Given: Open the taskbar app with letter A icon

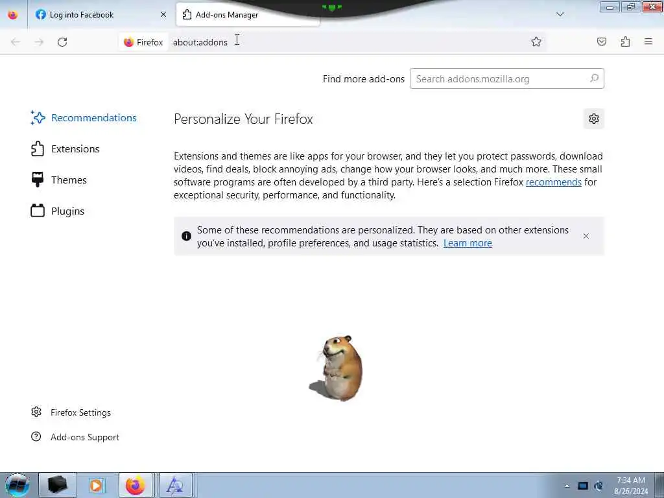Looking at the screenshot, I should tap(175, 485).
